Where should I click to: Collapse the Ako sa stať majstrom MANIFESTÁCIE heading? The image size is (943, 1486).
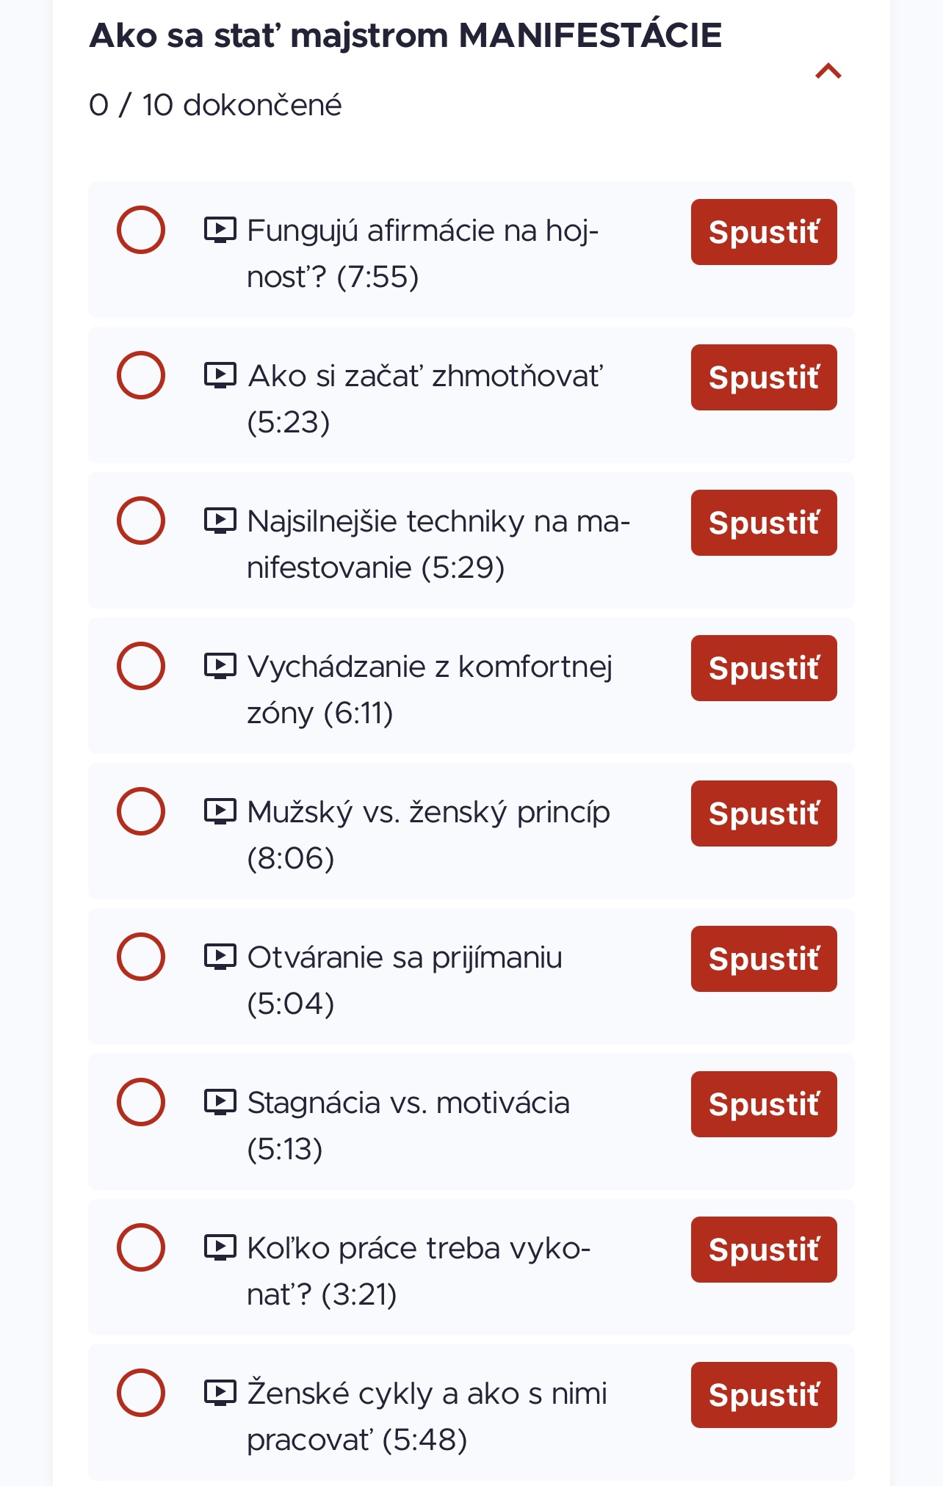pyautogui.click(x=405, y=35)
